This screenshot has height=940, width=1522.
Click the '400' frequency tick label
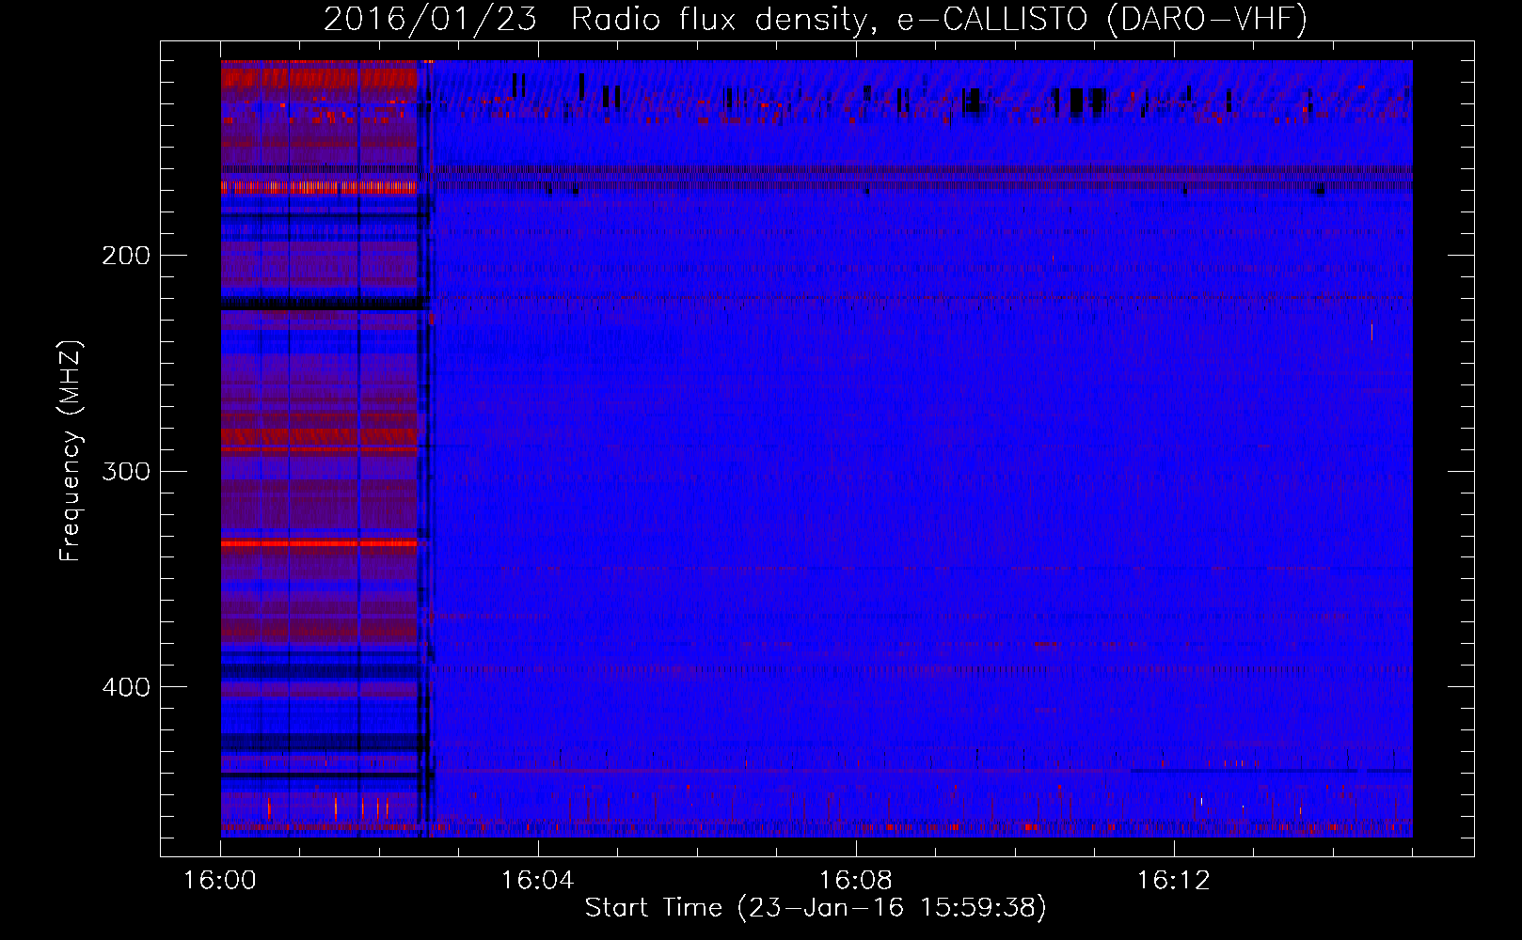pyautogui.click(x=126, y=687)
